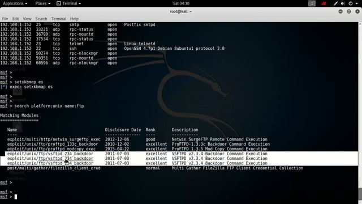
Task: Click 'Netwin SurgeFTP Remote Command Execution' description
Action: tap(219, 139)
